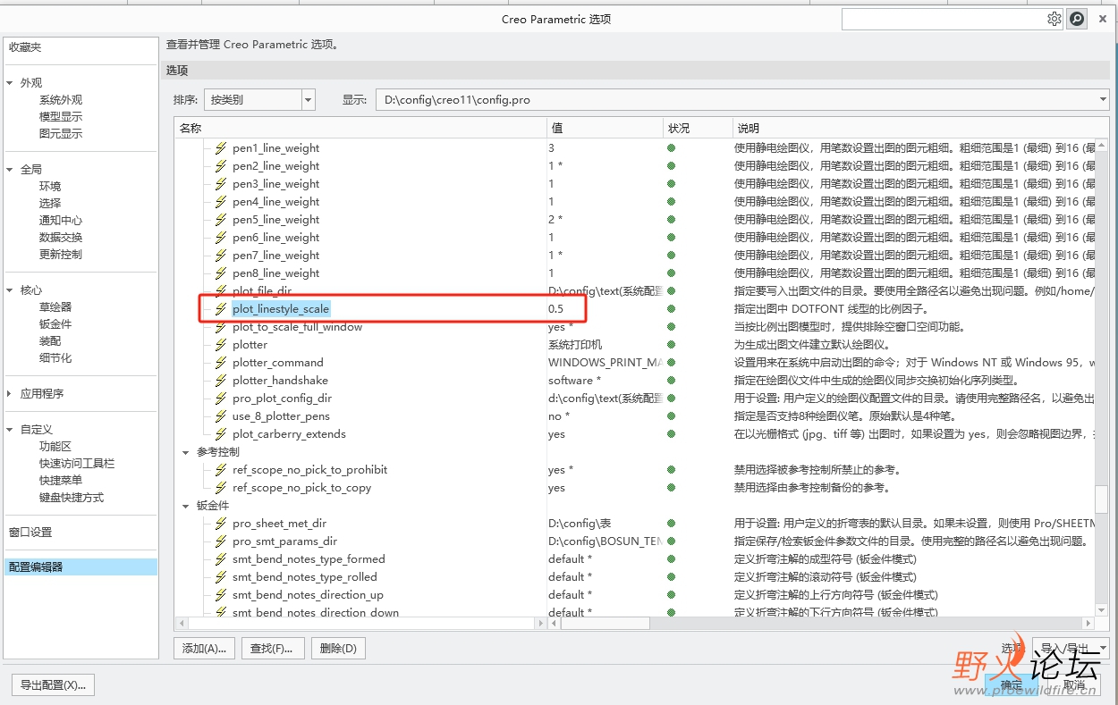Select the pro_sheet_met_dir value D:\config\表

click(x=580, y=524)
